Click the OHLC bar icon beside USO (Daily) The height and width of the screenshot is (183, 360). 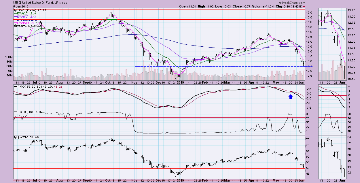[15, 10]
